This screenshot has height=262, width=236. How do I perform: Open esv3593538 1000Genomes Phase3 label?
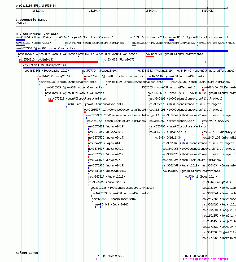[122, 188]
